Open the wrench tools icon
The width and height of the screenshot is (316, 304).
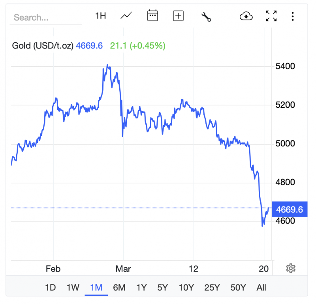coord(206,17)
